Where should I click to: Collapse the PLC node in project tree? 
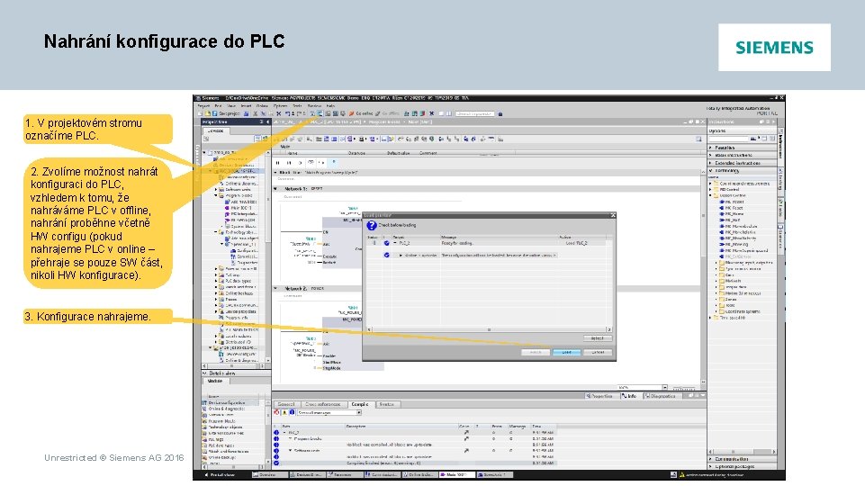pos(211,171)
